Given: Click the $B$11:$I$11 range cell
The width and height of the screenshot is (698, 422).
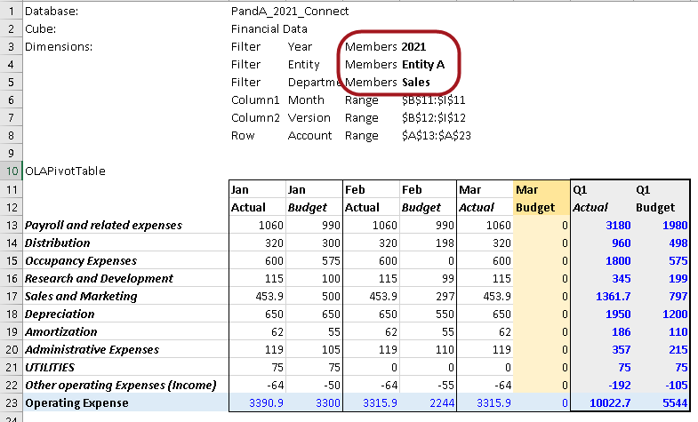Looking at the screenshot, I should click(433, 100).
